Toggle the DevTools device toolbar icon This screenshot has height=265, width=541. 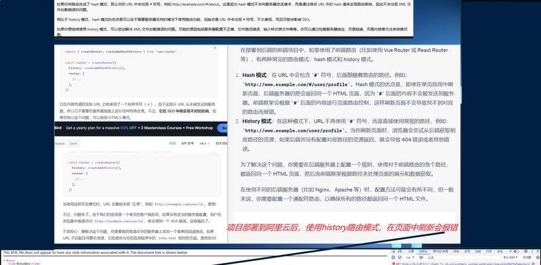(400, 252)
